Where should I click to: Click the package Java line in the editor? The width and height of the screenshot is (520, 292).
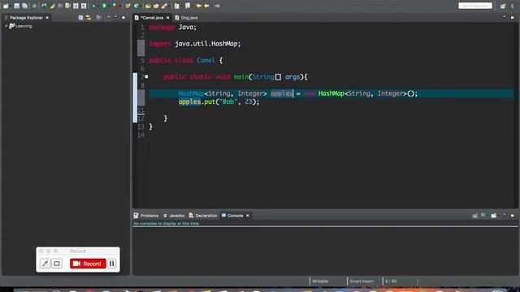coord(172,27)
